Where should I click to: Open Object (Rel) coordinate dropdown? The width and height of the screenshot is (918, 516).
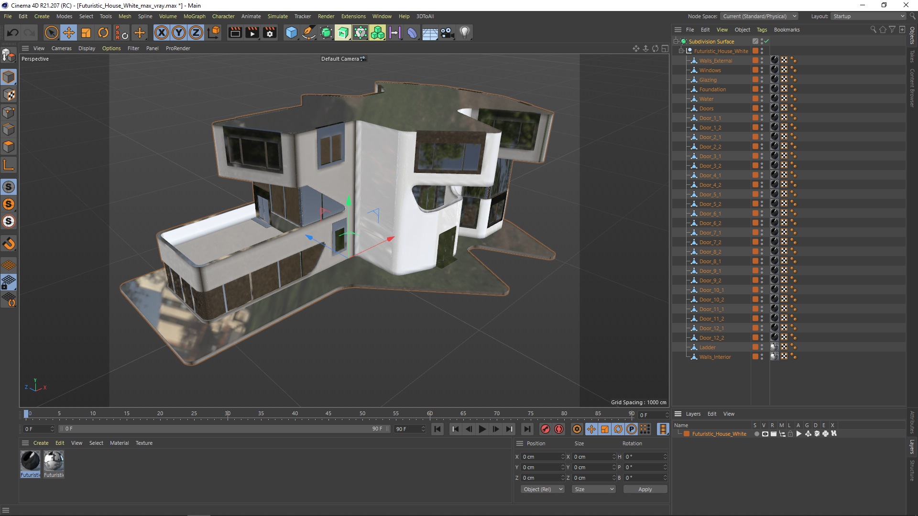click(x=542, y=489)
